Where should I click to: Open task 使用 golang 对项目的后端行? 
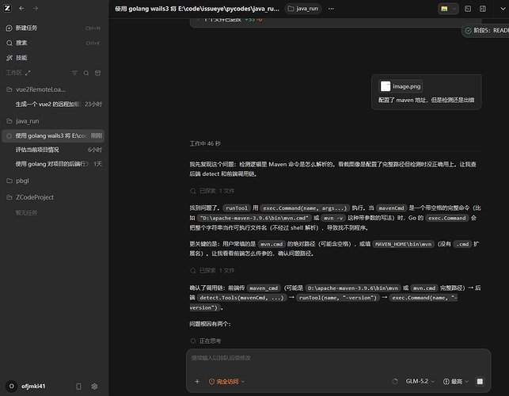click(53, 164)
